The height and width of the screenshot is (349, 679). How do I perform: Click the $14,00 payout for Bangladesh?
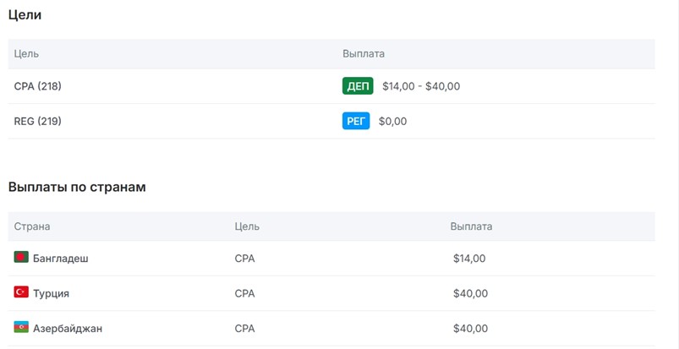coord(469,259)
